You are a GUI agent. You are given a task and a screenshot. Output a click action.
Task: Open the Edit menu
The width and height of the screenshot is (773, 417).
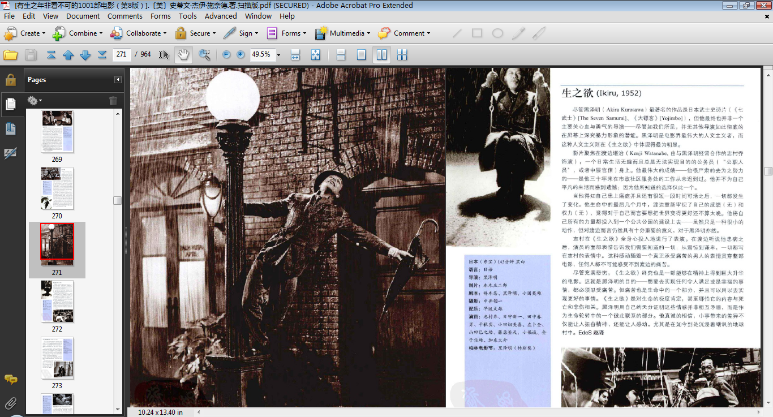(x=29, y=16)
